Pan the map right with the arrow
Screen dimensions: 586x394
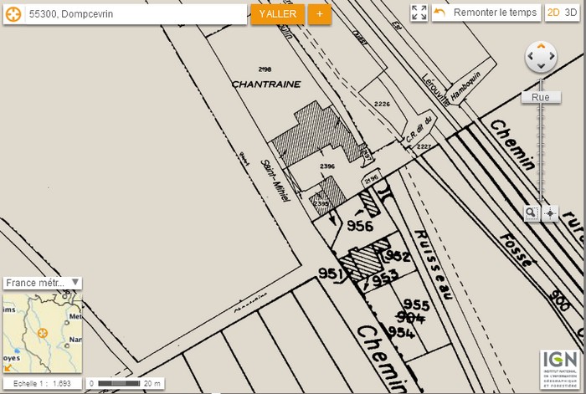tap(552, 57)
